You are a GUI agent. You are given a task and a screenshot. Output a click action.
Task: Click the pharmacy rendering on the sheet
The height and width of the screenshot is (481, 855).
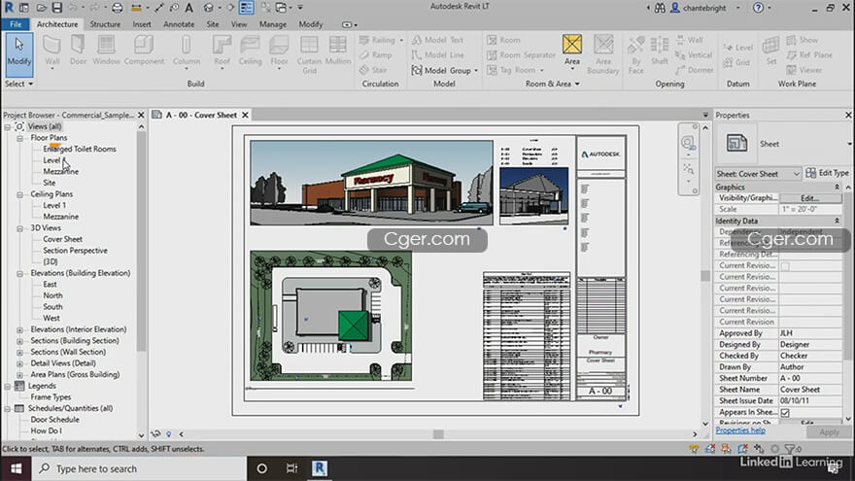[371, 183]
